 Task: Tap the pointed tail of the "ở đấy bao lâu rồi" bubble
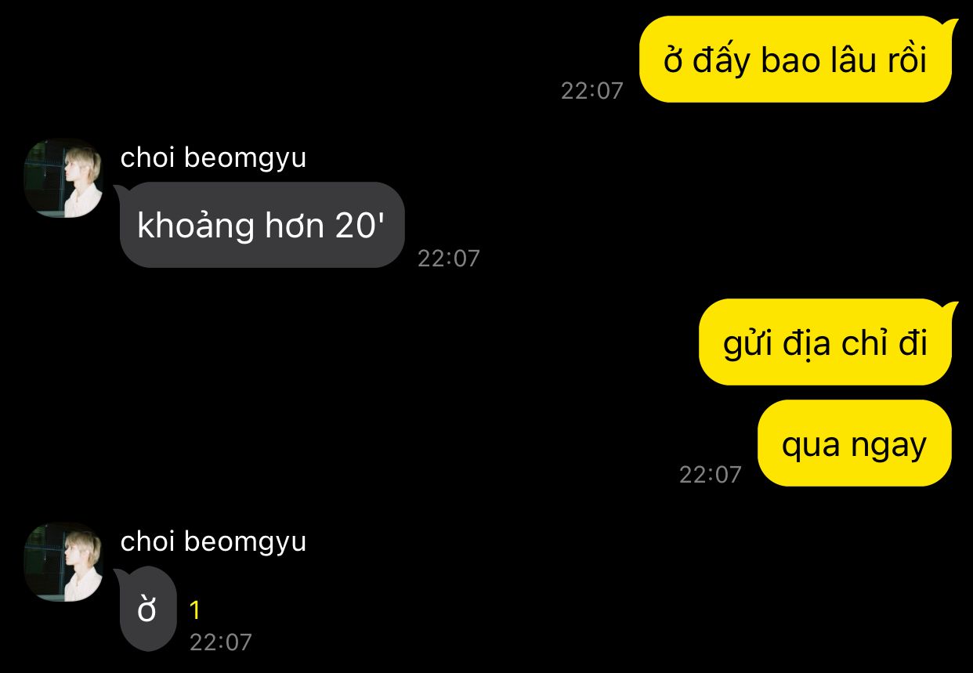coord(951,26)
